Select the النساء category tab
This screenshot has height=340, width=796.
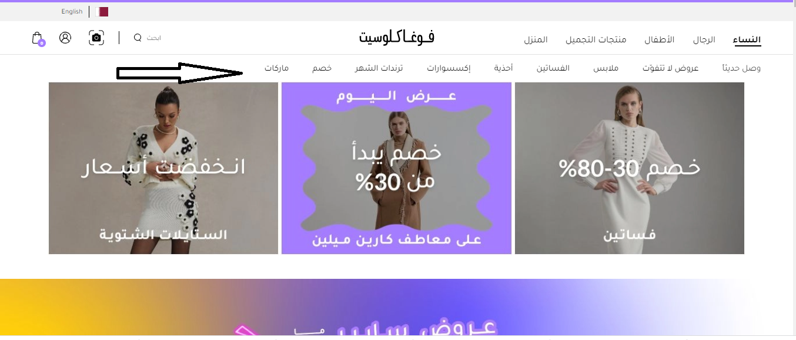(747, 40)
